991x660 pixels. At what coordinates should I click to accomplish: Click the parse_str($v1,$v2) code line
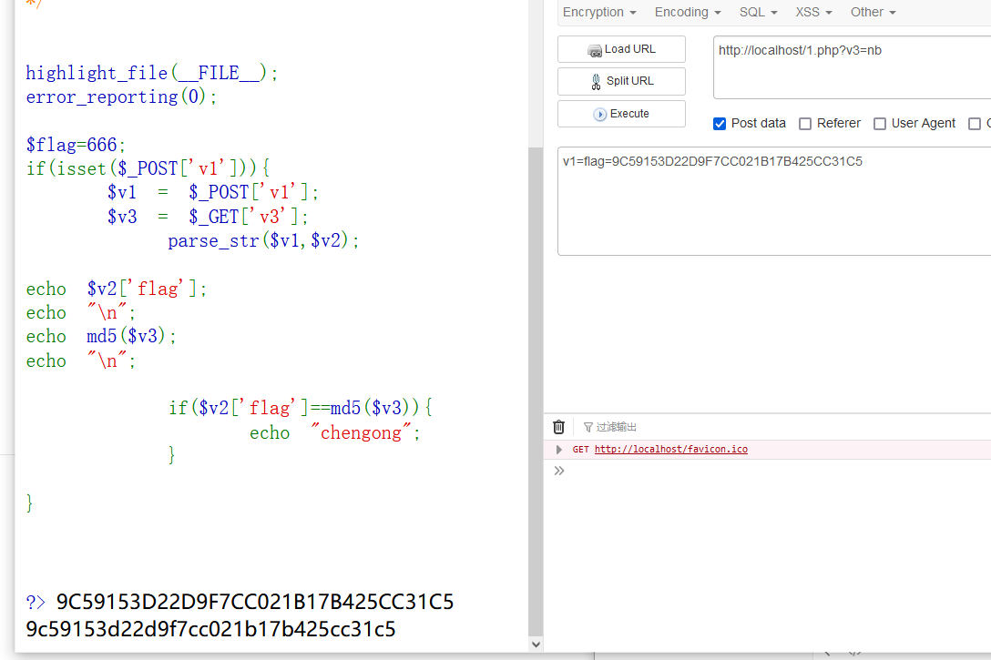[x=263, y=240]
